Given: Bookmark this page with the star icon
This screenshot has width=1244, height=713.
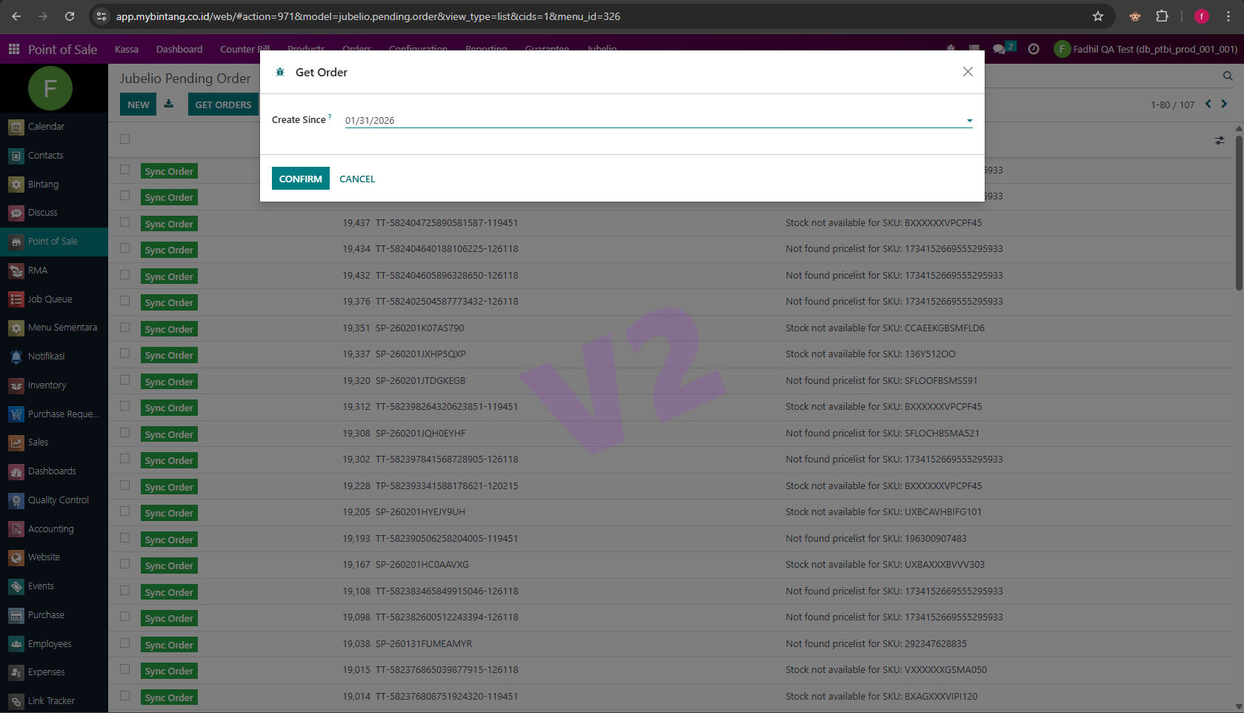Looking at the screenshot, I should (1098, 16).
